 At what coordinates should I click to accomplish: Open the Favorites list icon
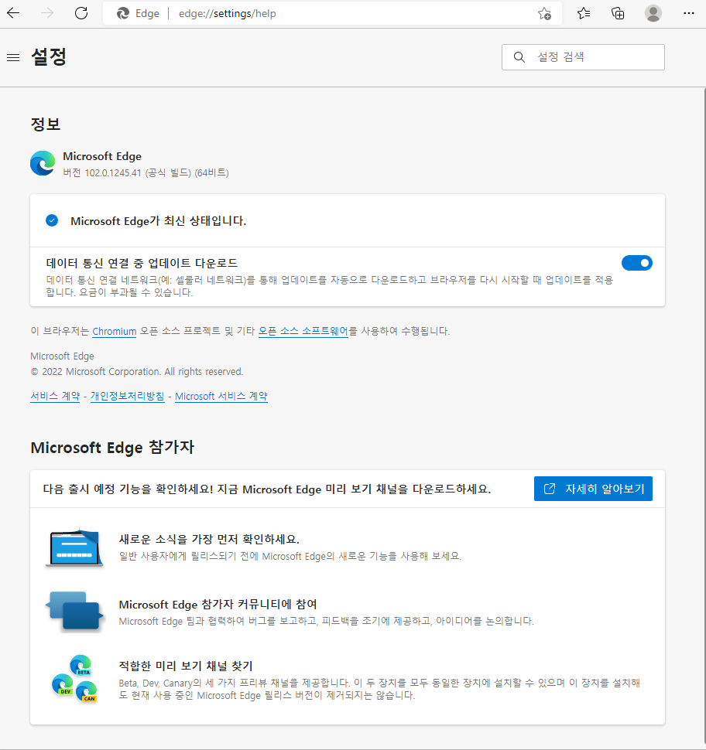[584, 13]
